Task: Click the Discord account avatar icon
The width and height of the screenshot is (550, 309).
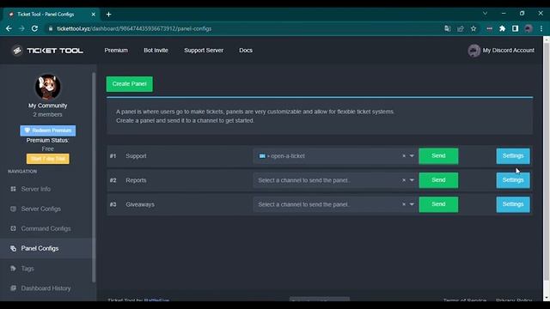Action: [x=474, y=51]
